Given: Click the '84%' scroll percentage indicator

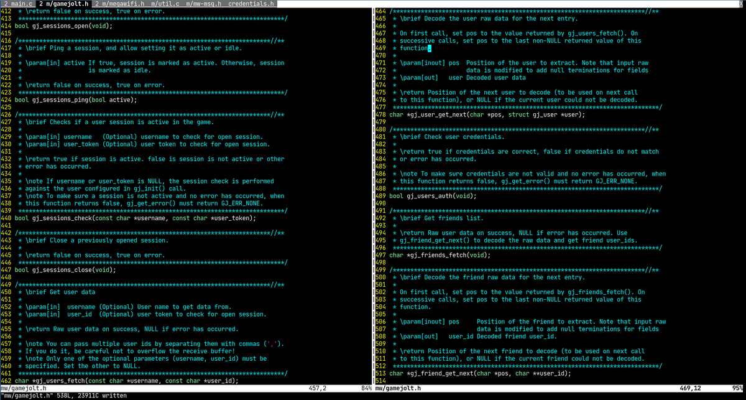Looking at the screenshot, I should (366, 388).
